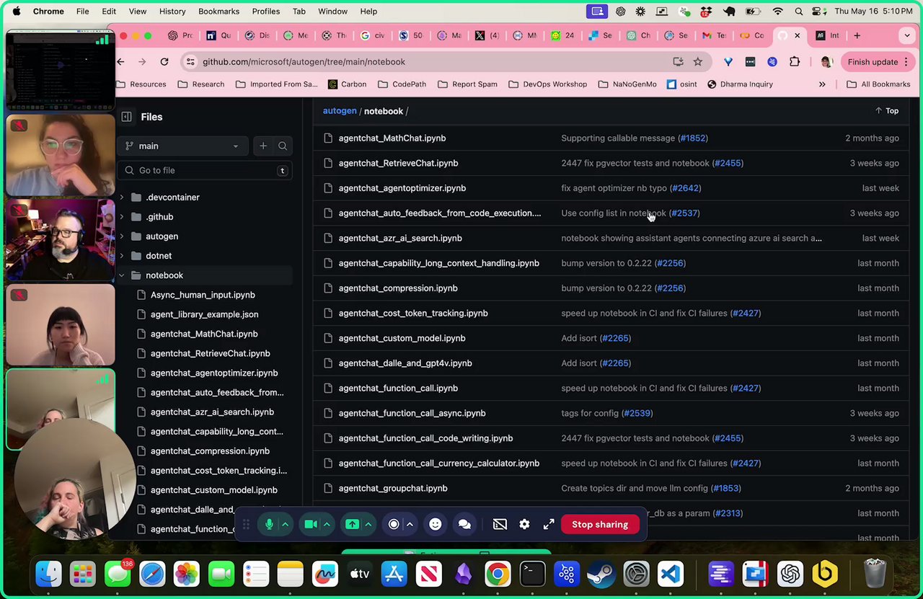
Task: Toggle the screen share button
Action: pos(352,524)
